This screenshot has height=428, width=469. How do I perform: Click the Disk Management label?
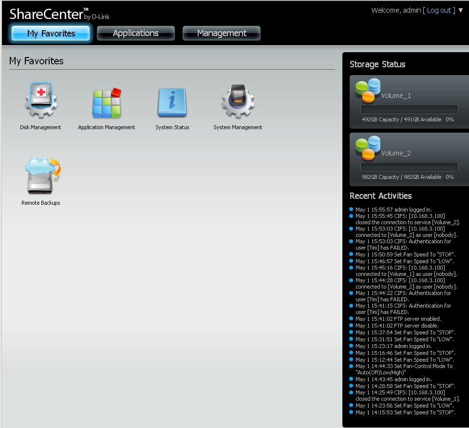tap(40, 127)
